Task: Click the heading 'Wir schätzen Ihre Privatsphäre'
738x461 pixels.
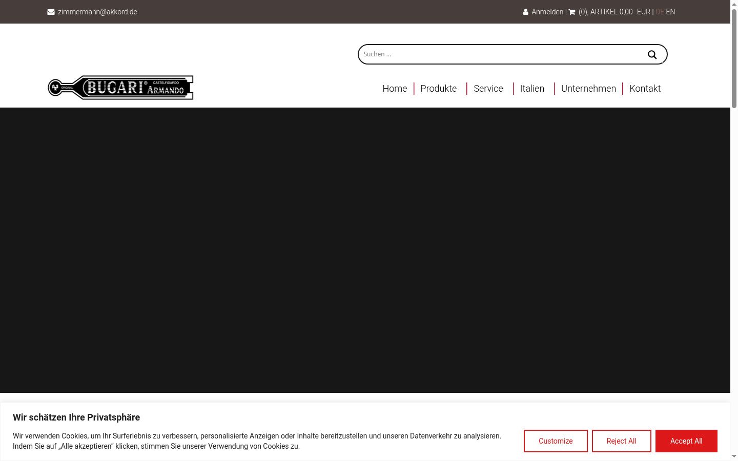Action: point(76,417)
